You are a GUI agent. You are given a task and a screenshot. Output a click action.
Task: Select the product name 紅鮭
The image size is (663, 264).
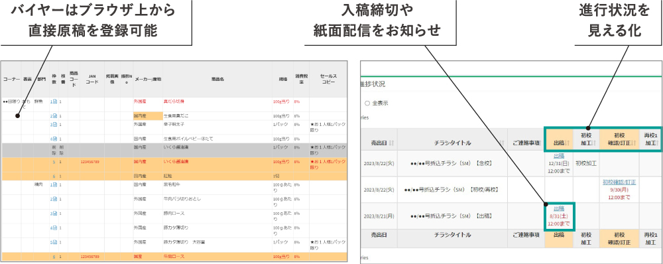tap(168, 176)
